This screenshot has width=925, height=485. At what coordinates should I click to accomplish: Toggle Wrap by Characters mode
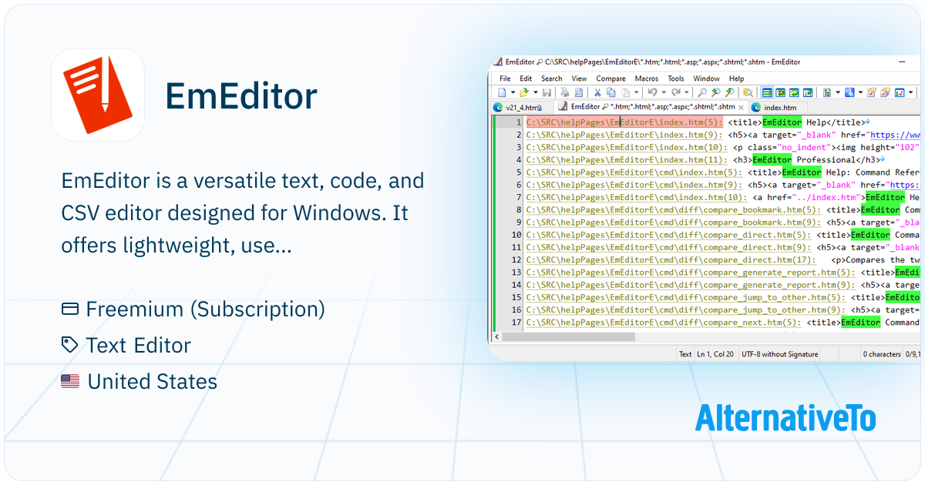780,92
